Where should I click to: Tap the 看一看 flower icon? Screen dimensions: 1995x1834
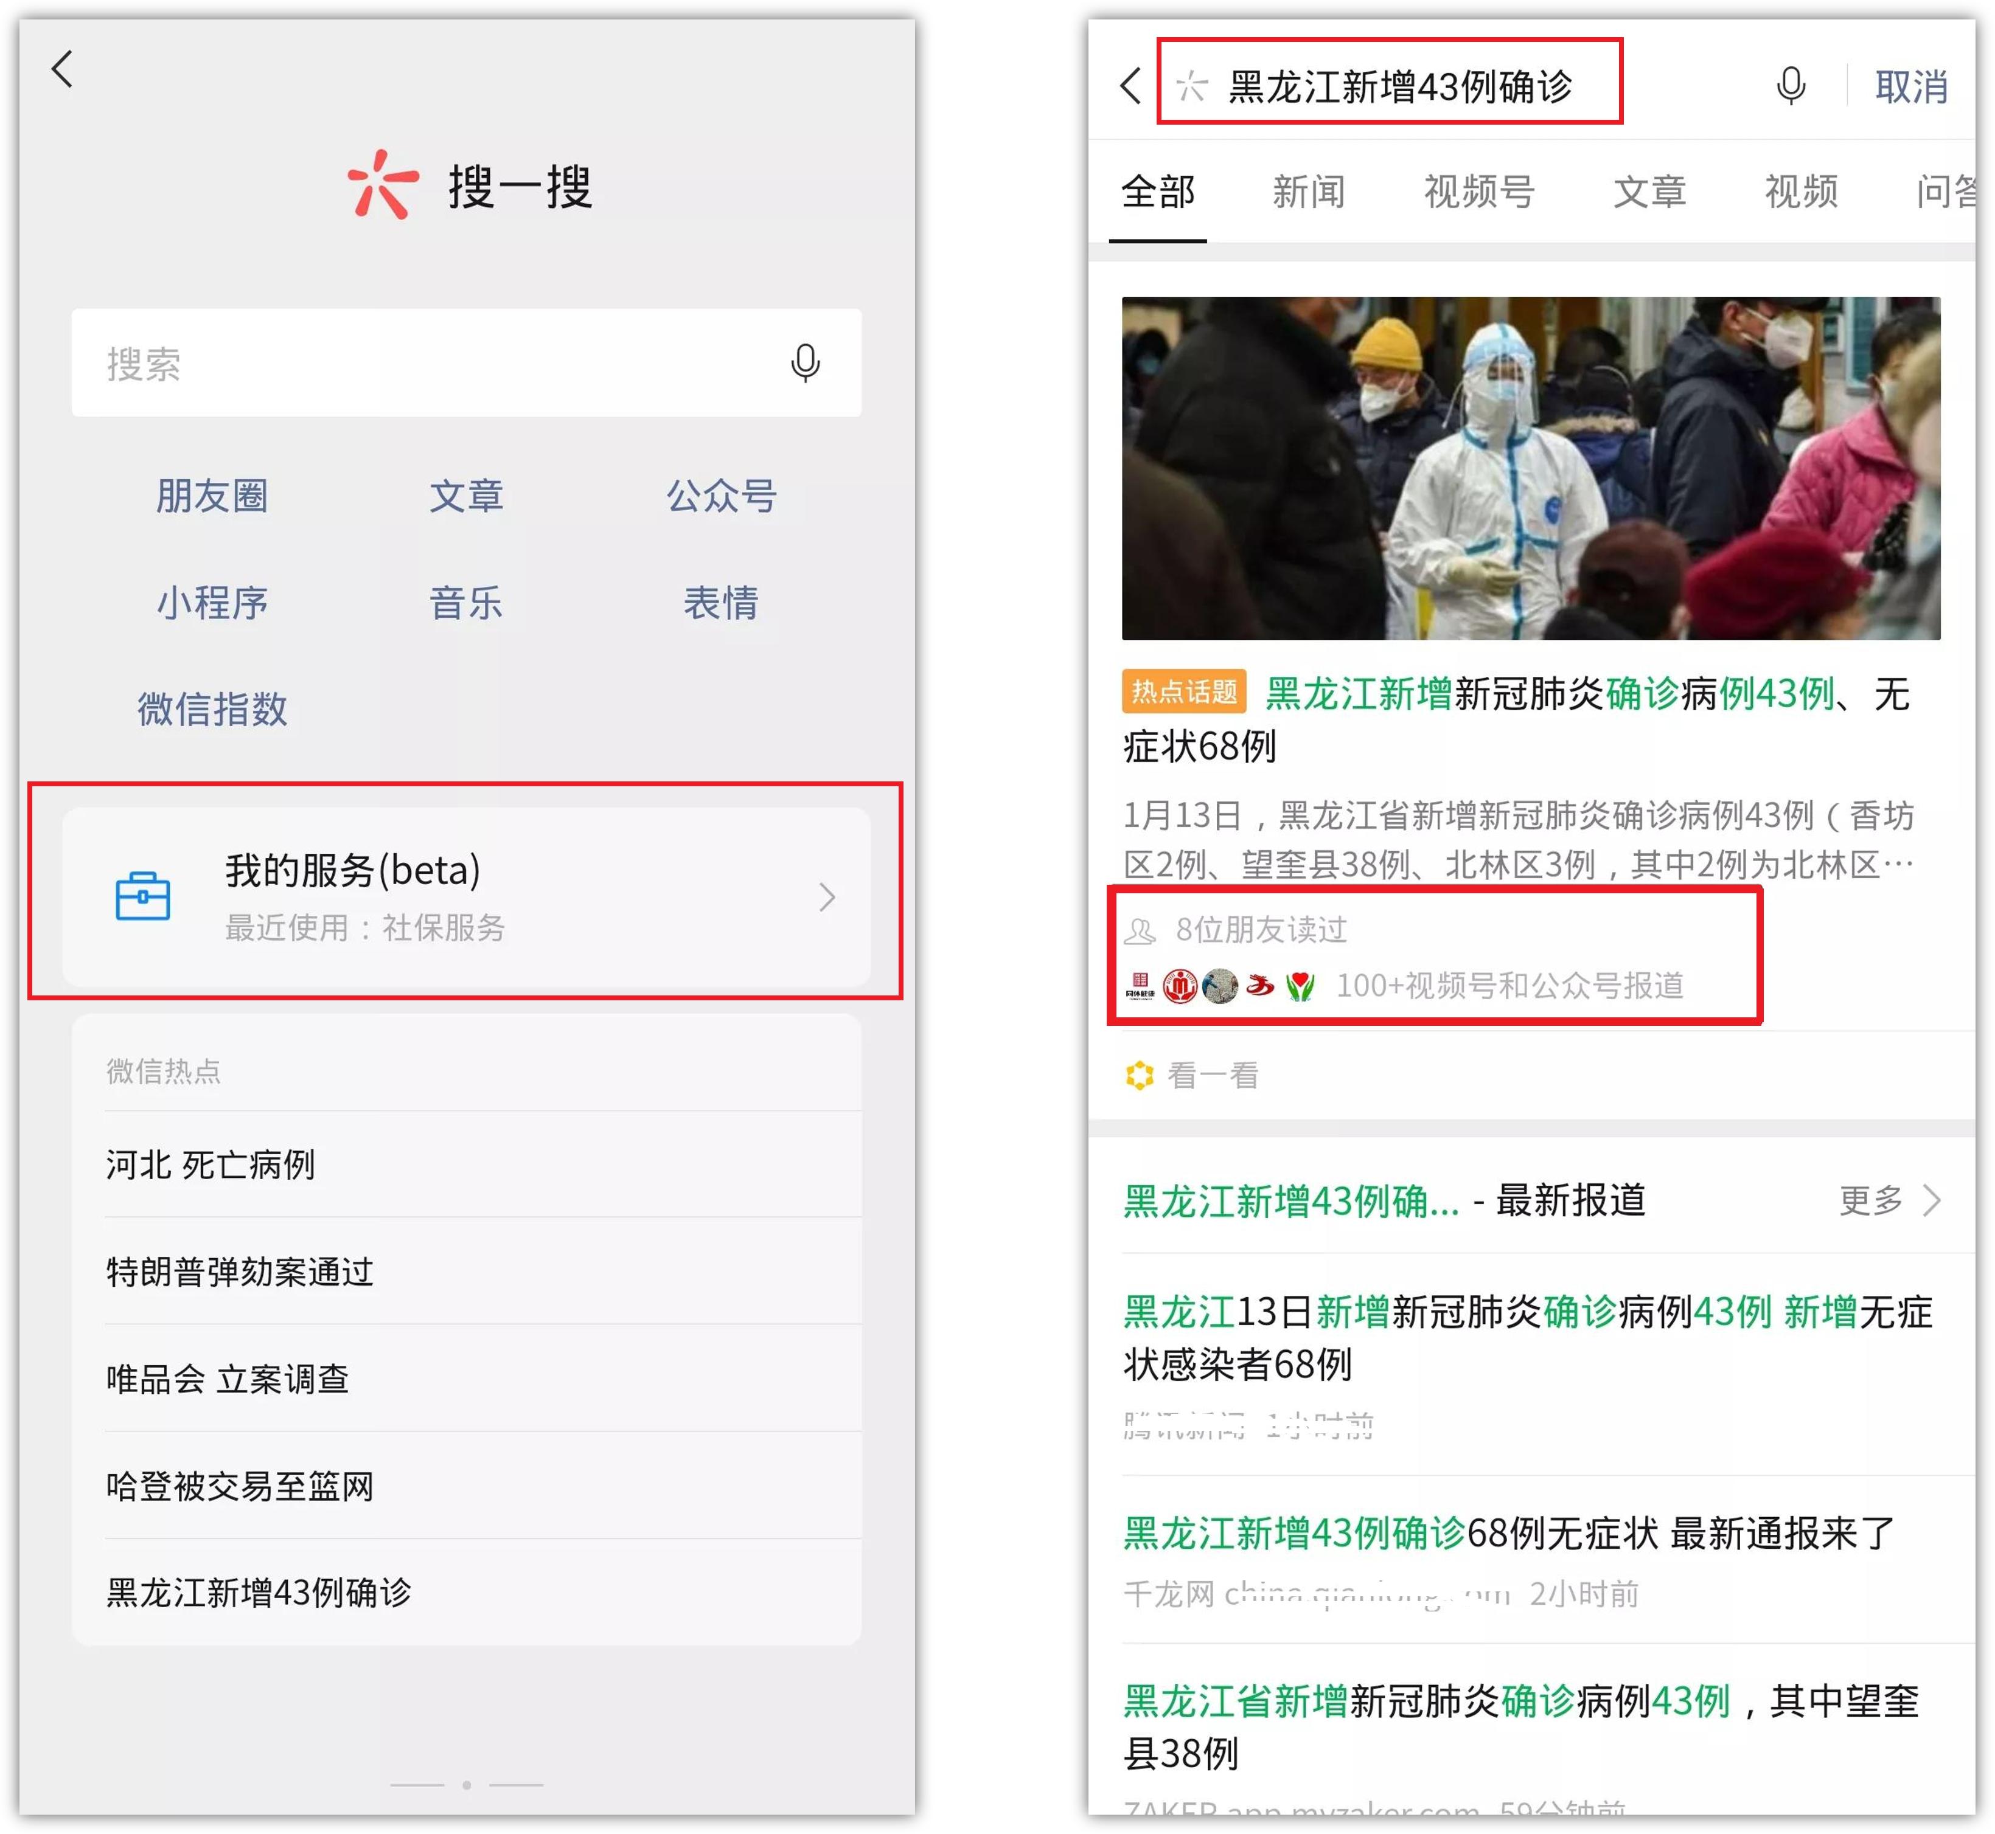point(1140,1074)
